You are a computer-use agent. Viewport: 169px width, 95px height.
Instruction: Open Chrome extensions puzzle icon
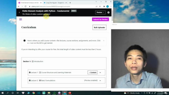[x=104, y=6]
